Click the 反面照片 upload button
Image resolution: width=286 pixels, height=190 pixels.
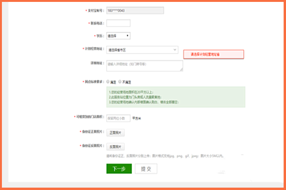[x=115, y=147]
